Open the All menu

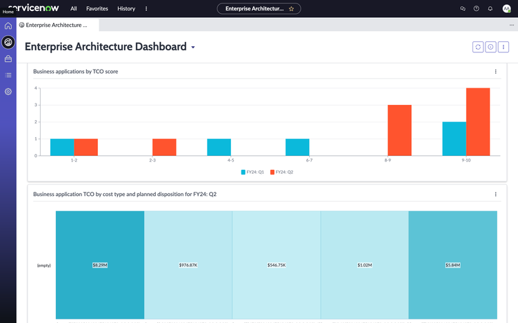[x=73, y=8]
